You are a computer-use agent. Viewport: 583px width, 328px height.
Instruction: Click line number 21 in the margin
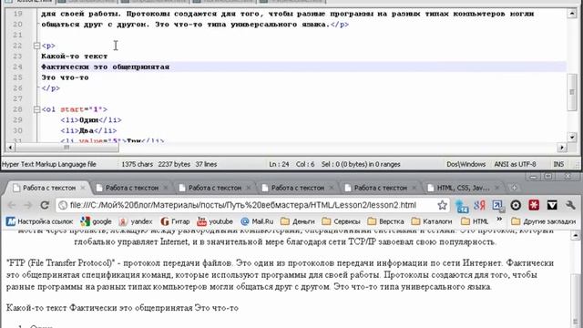coord(17,35)
